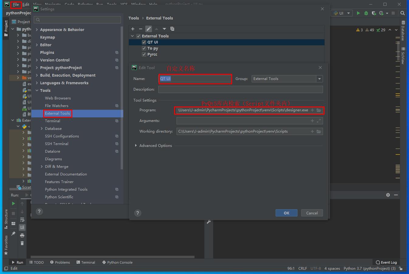Insert macro into Working directory field
The height and width of the screenshot is (274, 409).
pos(312,131)
